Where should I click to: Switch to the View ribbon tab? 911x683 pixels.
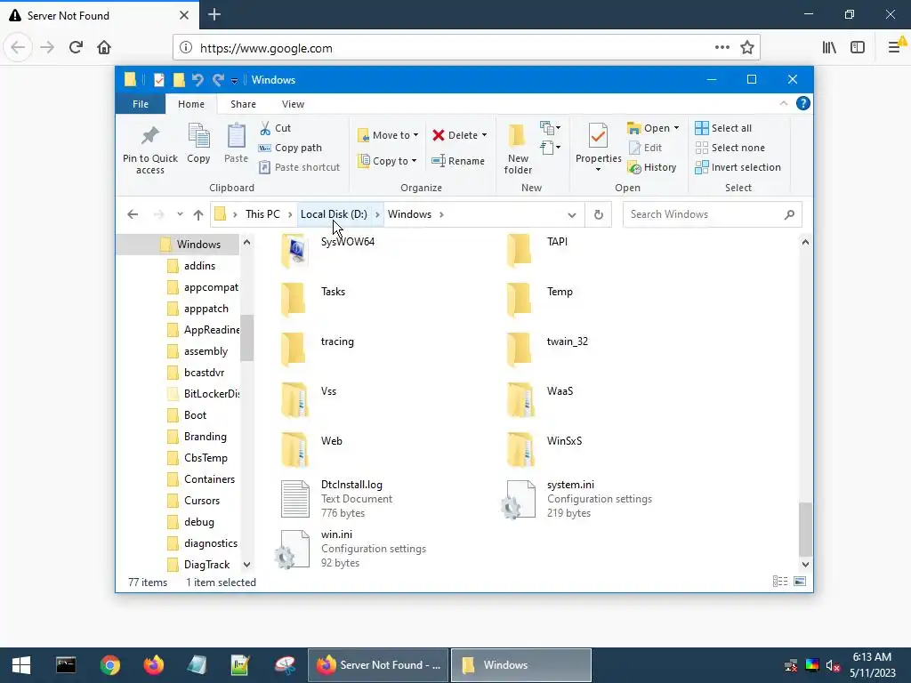293,104
